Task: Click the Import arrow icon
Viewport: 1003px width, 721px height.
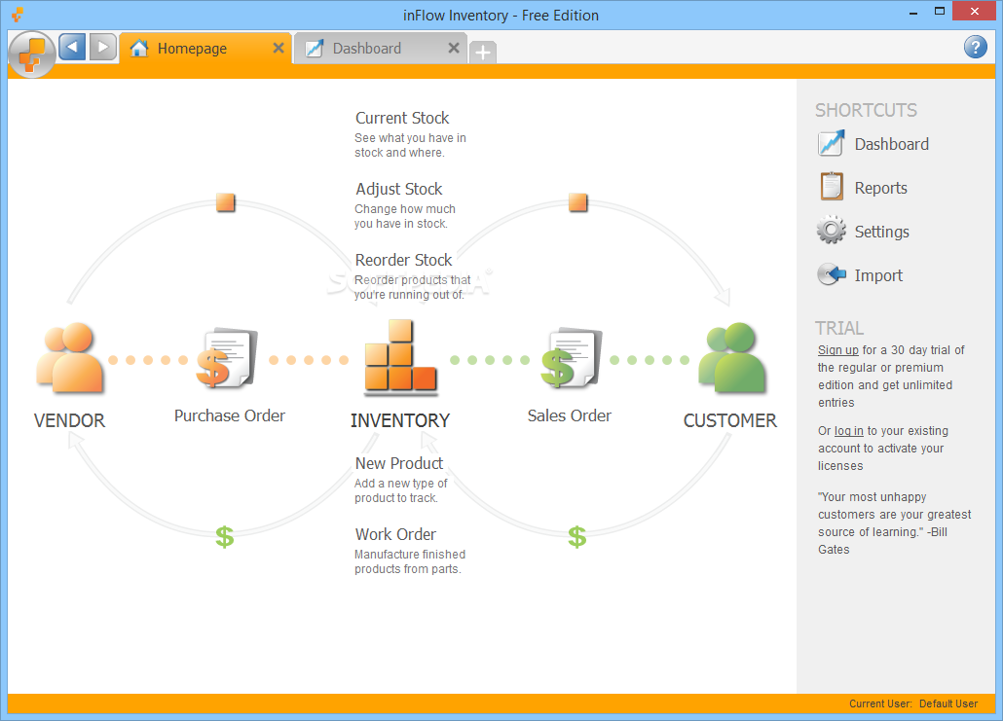Action: [832, 274]
